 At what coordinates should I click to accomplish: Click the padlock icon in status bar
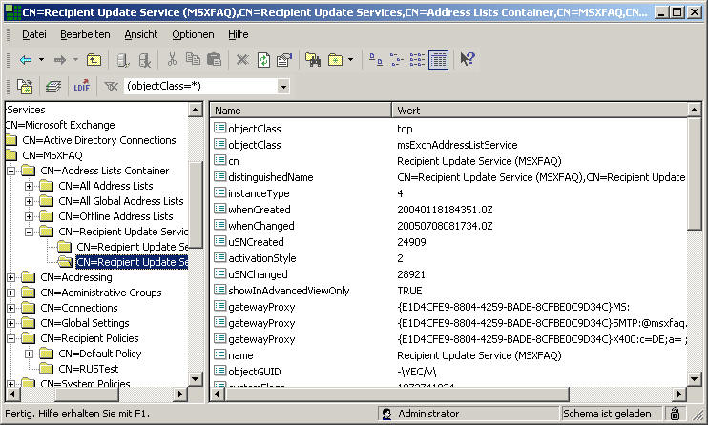click(675, 414)
